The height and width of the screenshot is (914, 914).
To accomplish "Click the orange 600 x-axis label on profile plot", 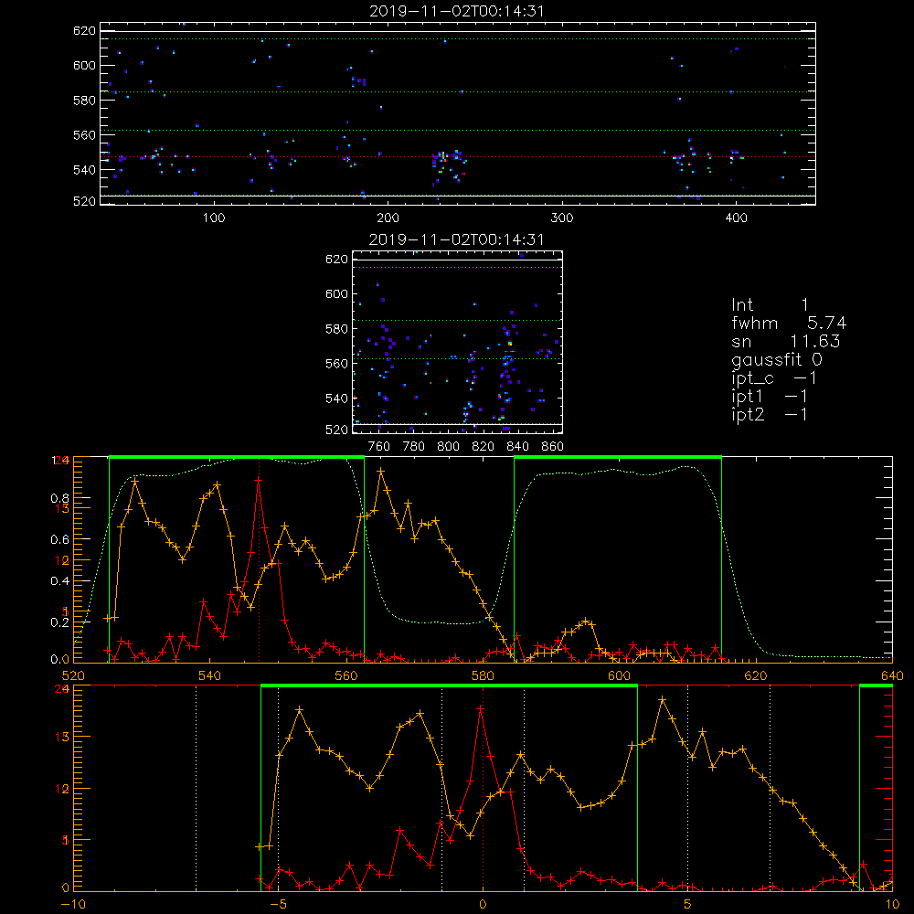I will 619,675.
